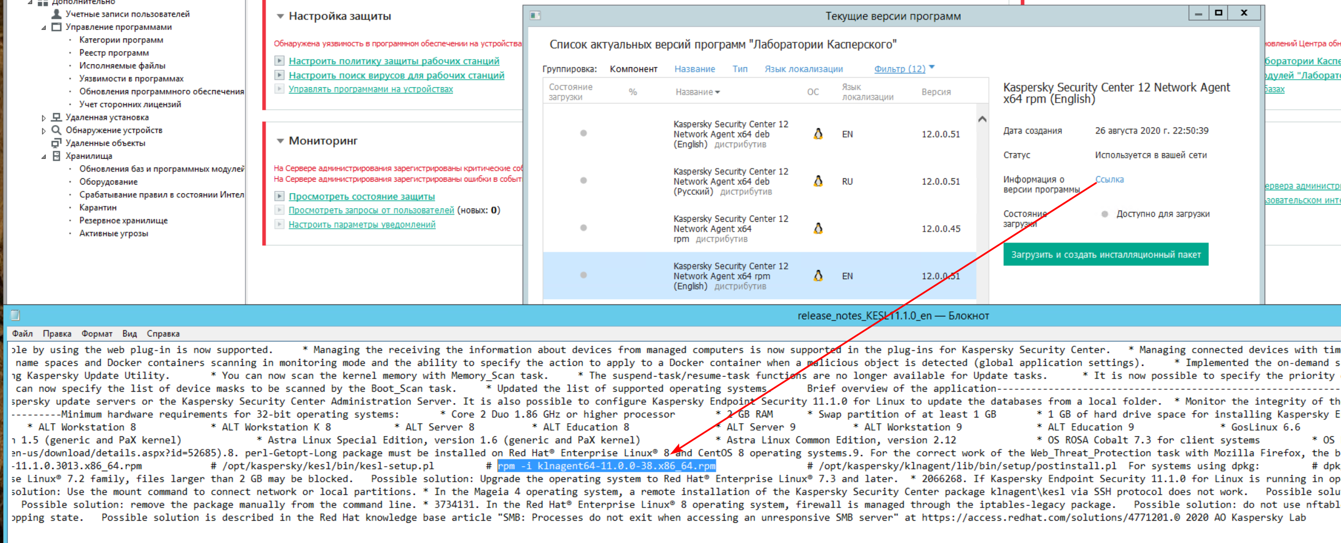Select Активные угрозы in the tree
The width and height of the screenshot is (1341, 543).
pos(114,233)
